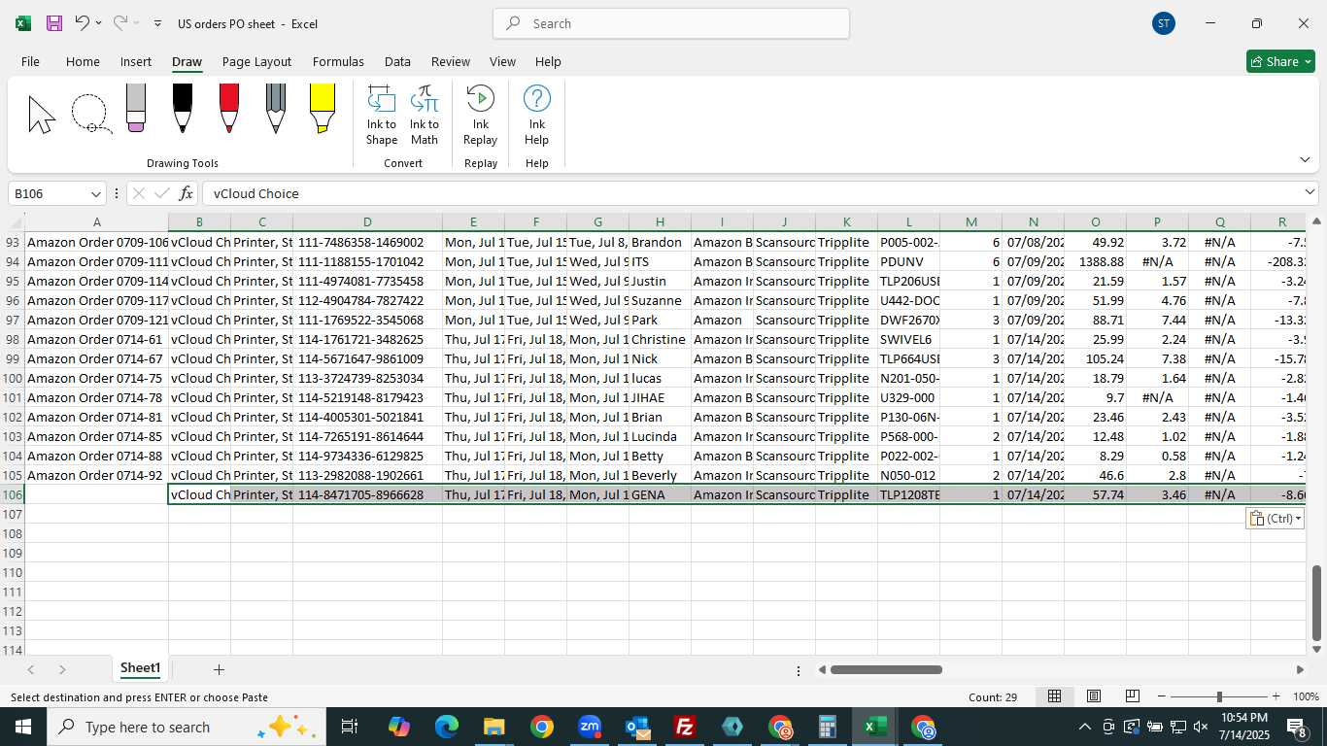Click the horizontal scrollbar thumb
This screenshot has height=746, width=1327.
[x=886, y=669]
